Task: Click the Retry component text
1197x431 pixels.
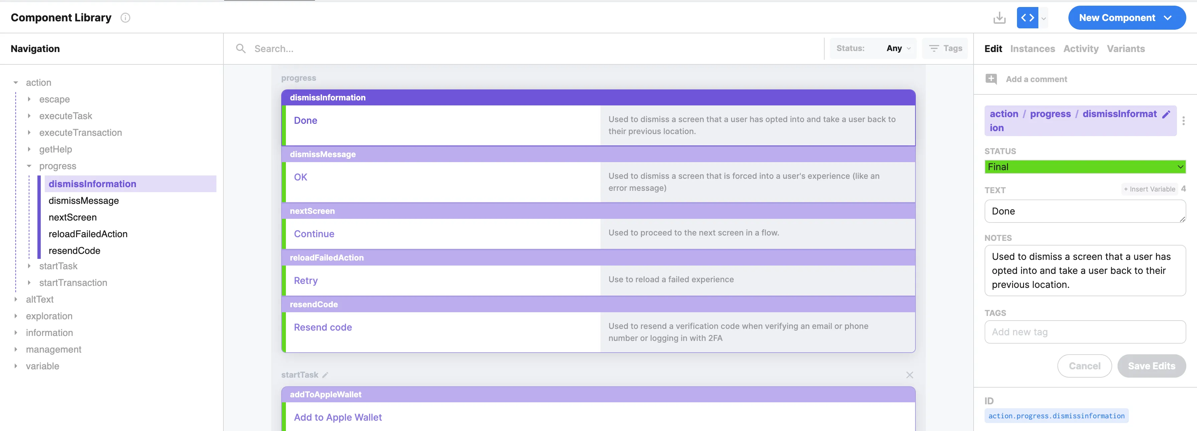Action: point(305,281)
